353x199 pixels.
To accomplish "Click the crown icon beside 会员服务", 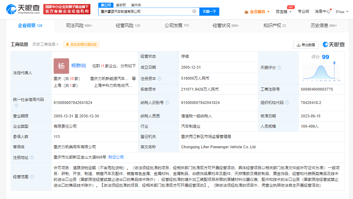I will coord(246,12).
